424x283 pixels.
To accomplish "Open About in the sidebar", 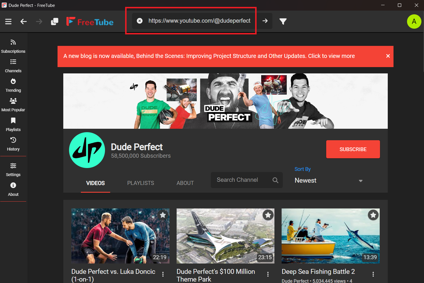I will 13,190.
